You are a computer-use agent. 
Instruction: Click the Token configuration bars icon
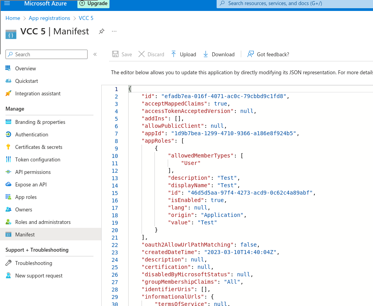8,159
